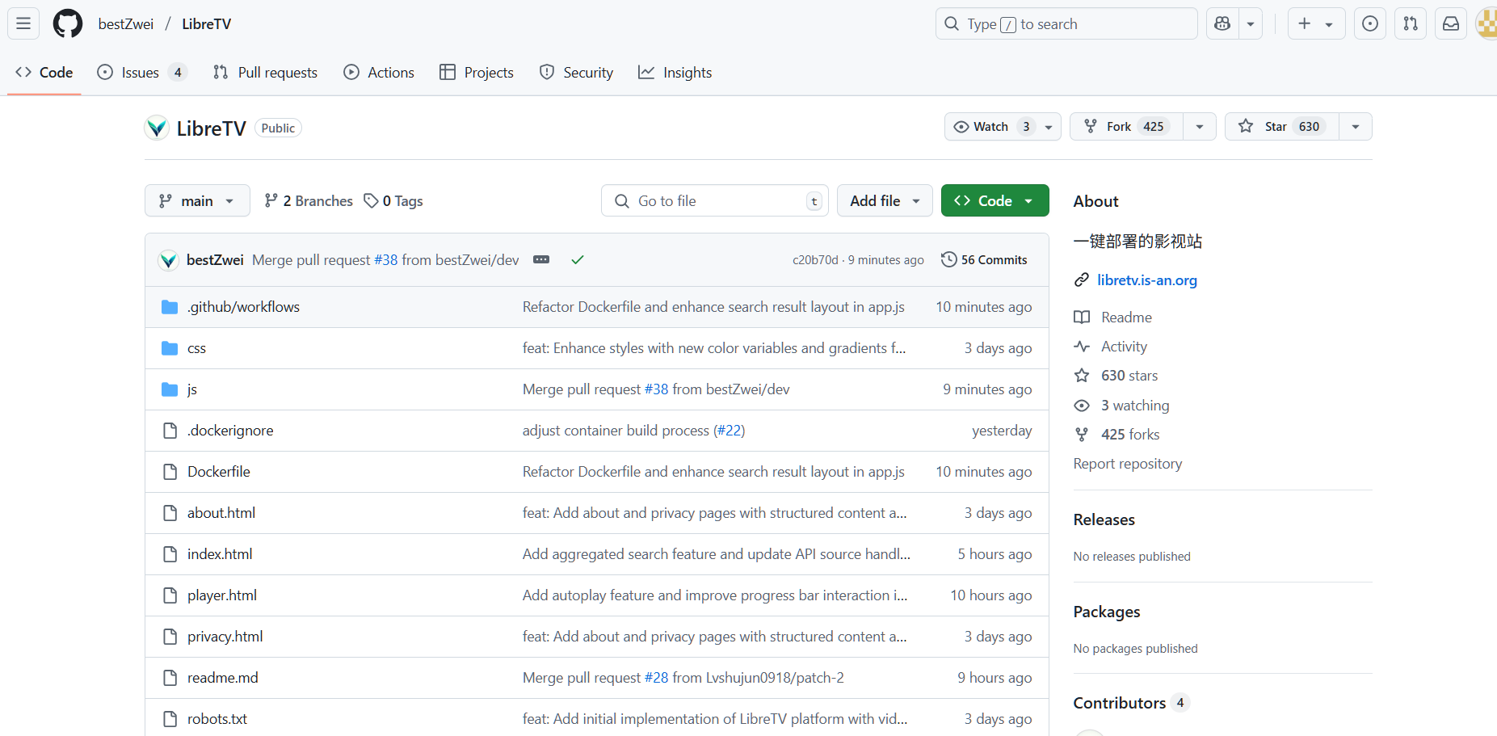Open the c20b70d commit hash
The height and width of the screenshot is (736, 1497).
[x=815, y=260]
